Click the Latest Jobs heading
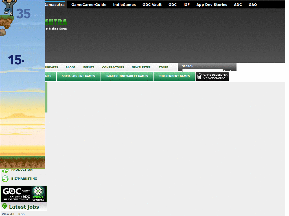The width and height of the screenshot is (289, 216). 24,207
